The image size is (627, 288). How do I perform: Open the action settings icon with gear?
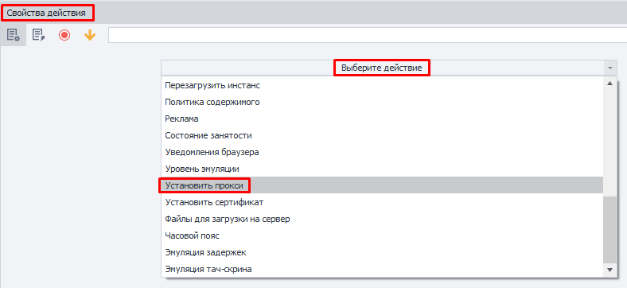click(x=14, y=35)
